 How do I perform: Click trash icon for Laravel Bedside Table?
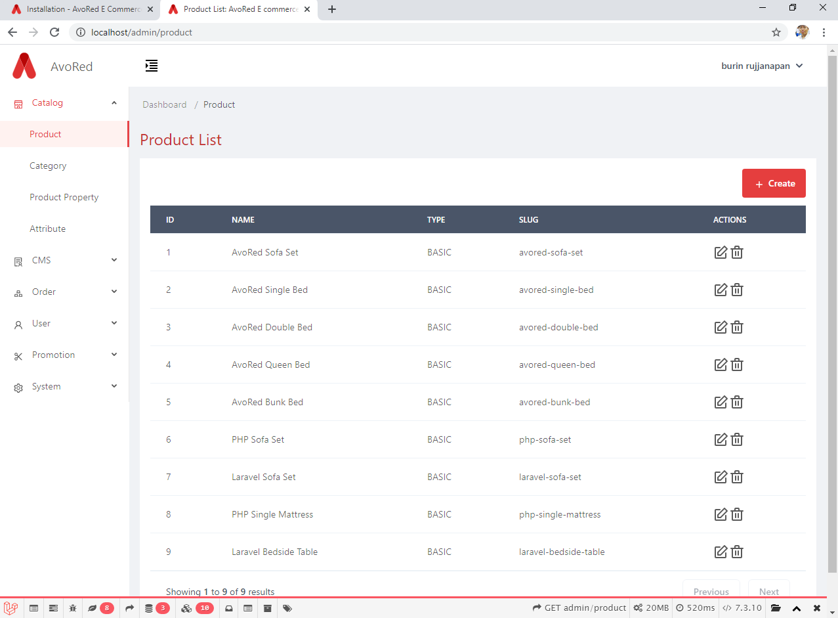pos(737,552)
